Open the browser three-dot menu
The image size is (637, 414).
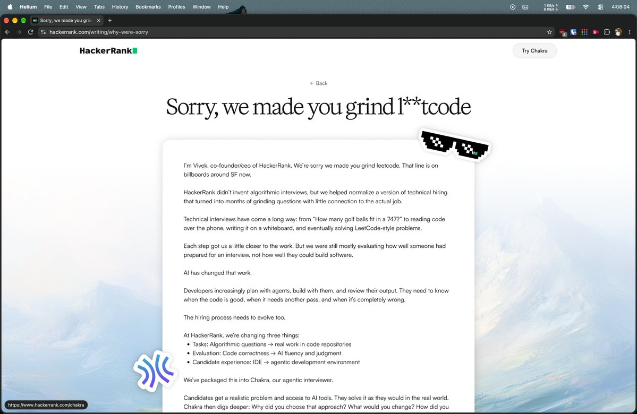point(629,32)
